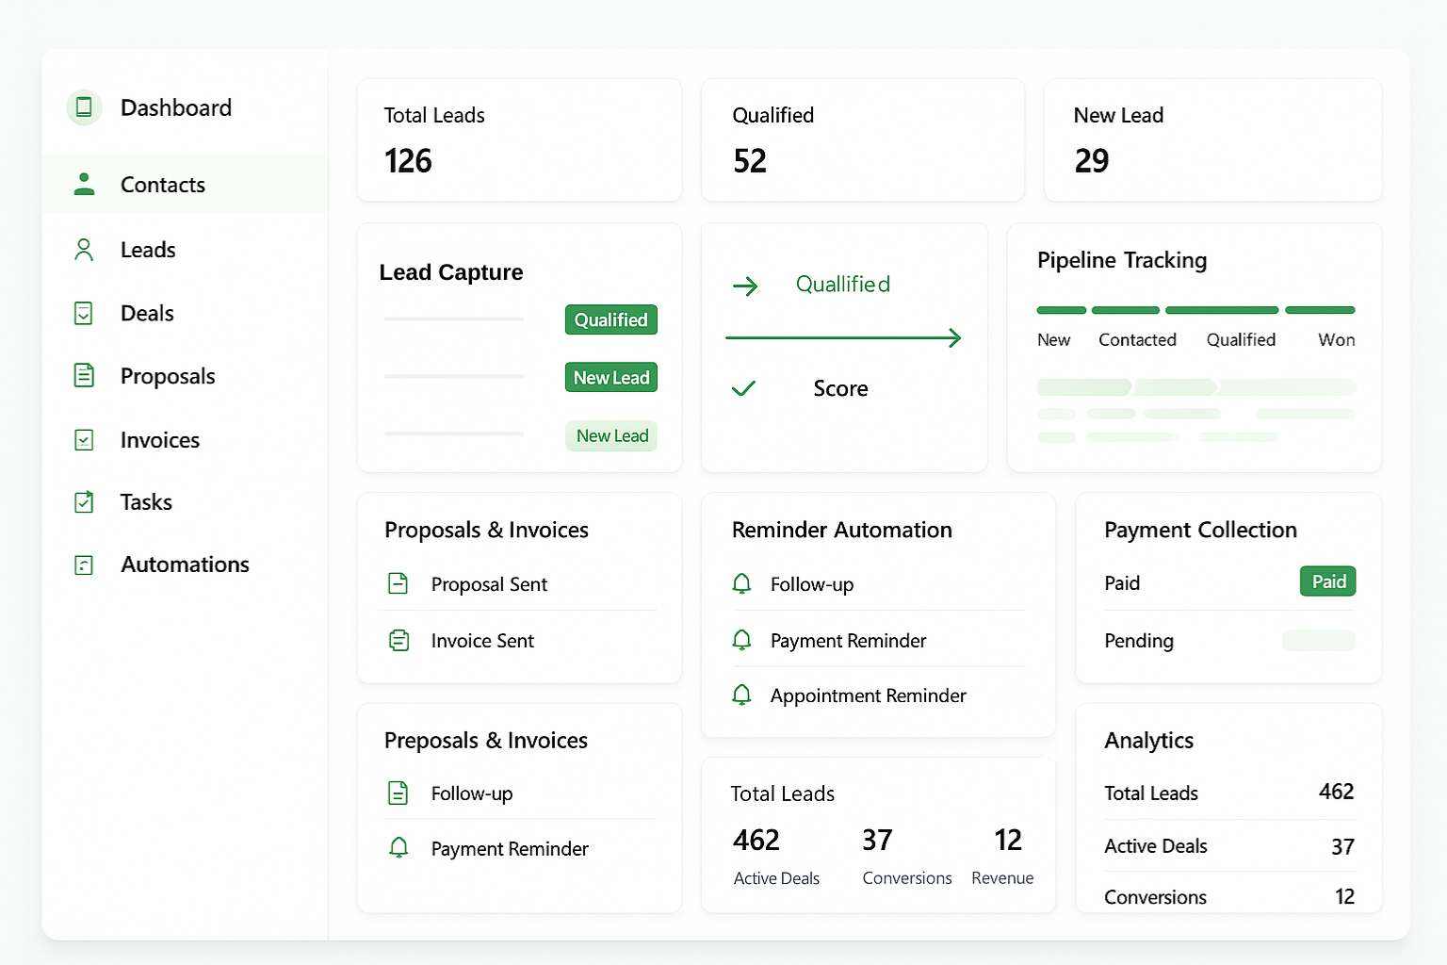The image size is (1447, 965).
Task: Click the Qualified link near the green arrow
Action: tap(842, 284)
